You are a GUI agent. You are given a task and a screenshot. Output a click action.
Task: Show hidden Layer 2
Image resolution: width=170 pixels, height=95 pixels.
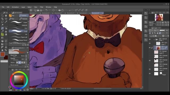click(x=150, y=65)
